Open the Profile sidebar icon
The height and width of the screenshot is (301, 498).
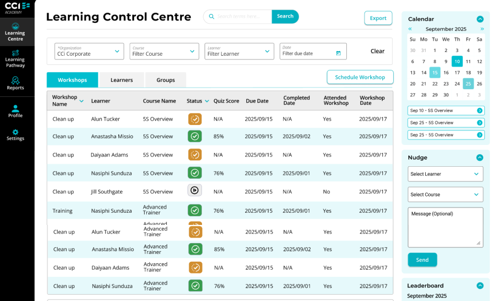tap(15, 111)
